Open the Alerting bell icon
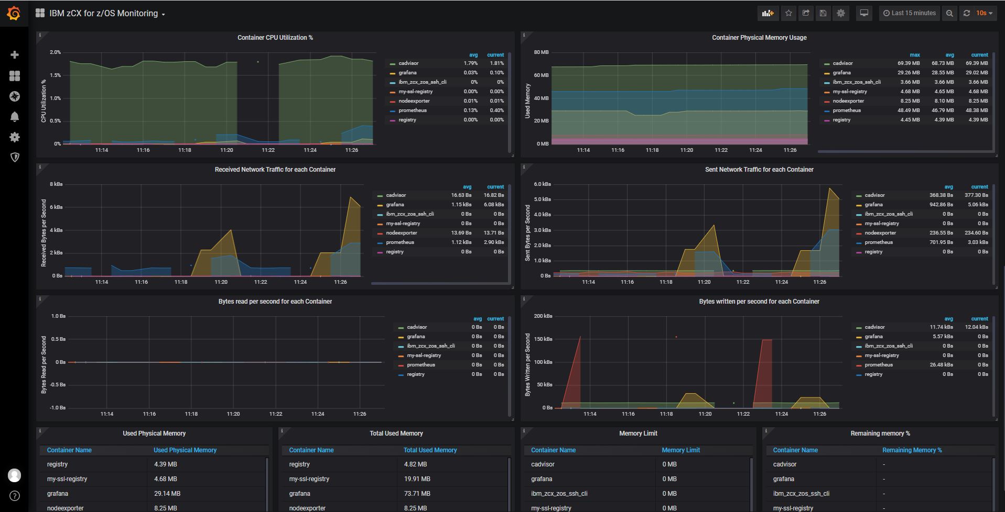Screen dimensions: 1005x512 tap(15, 117)
